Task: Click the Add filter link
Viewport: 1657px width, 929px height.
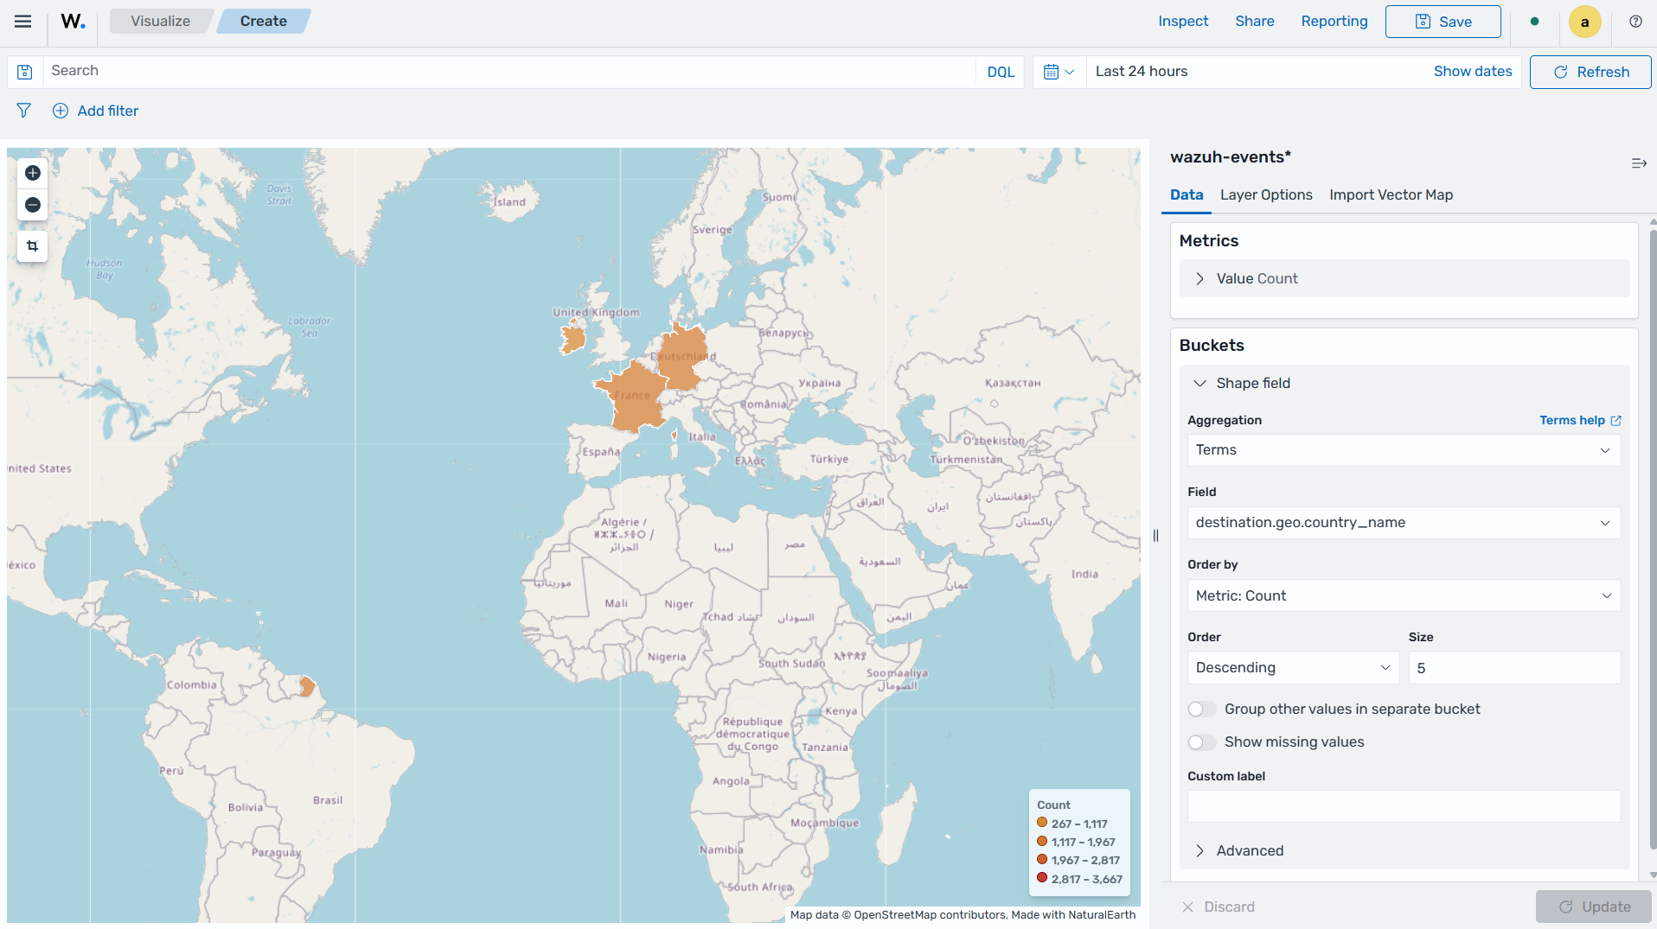Action: click(x=108, y=111)
